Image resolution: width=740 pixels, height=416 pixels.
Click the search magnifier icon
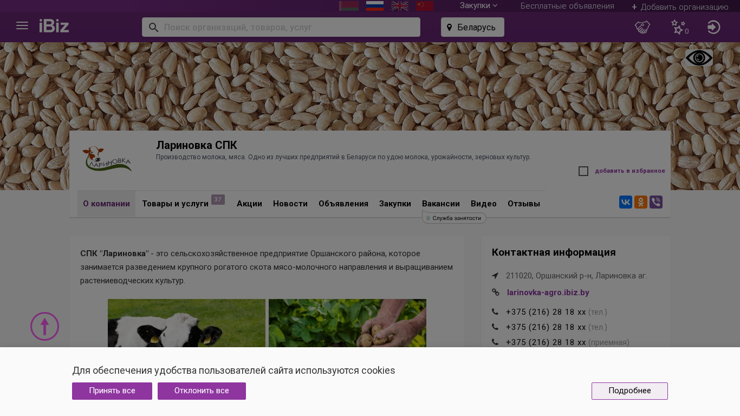pos(153,27)
